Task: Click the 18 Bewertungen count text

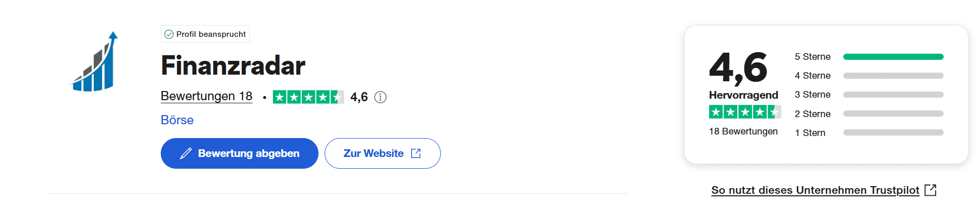Action: (743, 131)
